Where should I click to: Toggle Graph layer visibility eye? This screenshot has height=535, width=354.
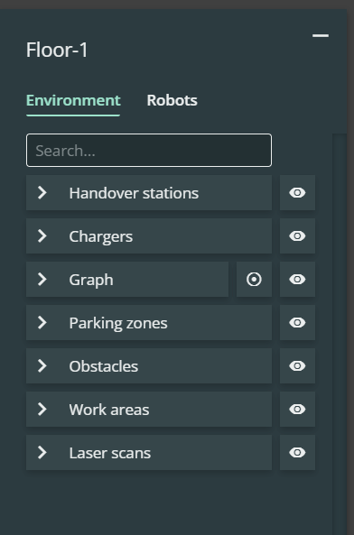click(297, 280)
